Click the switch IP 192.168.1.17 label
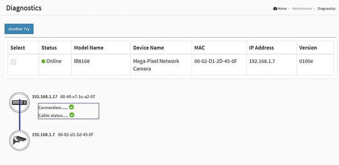This screenshot has width=339, height=165. pos(45,96)
